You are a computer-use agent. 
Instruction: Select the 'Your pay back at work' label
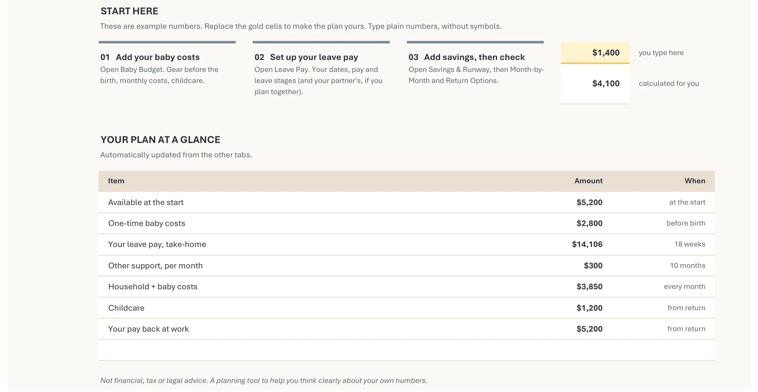pos(148,329)
